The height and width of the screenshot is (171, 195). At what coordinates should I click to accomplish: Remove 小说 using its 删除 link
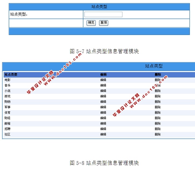158,91
